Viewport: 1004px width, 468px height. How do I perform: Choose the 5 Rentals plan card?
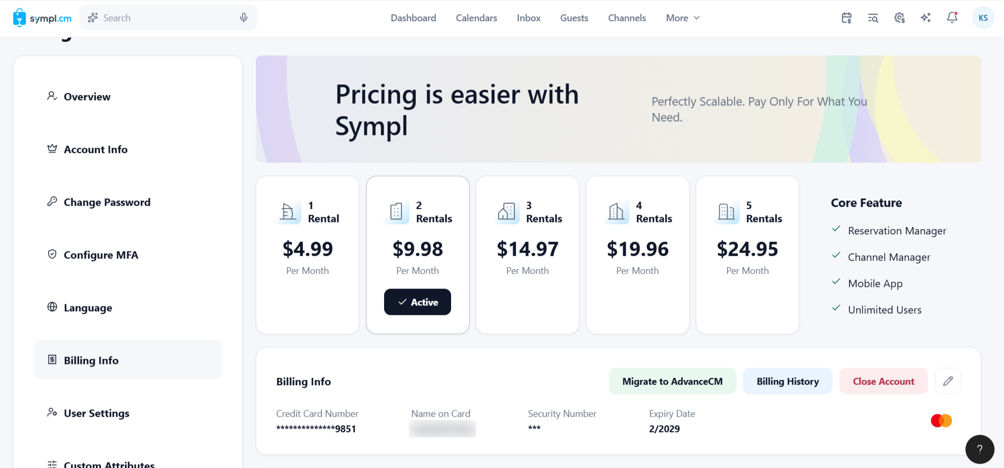(x=748, y=255)
